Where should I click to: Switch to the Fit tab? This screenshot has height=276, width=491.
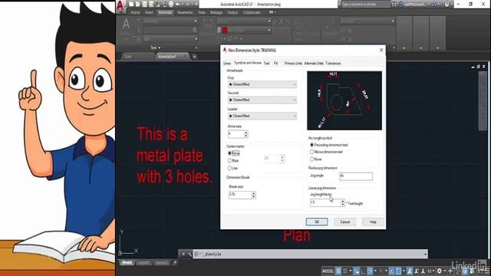(276, 63)
